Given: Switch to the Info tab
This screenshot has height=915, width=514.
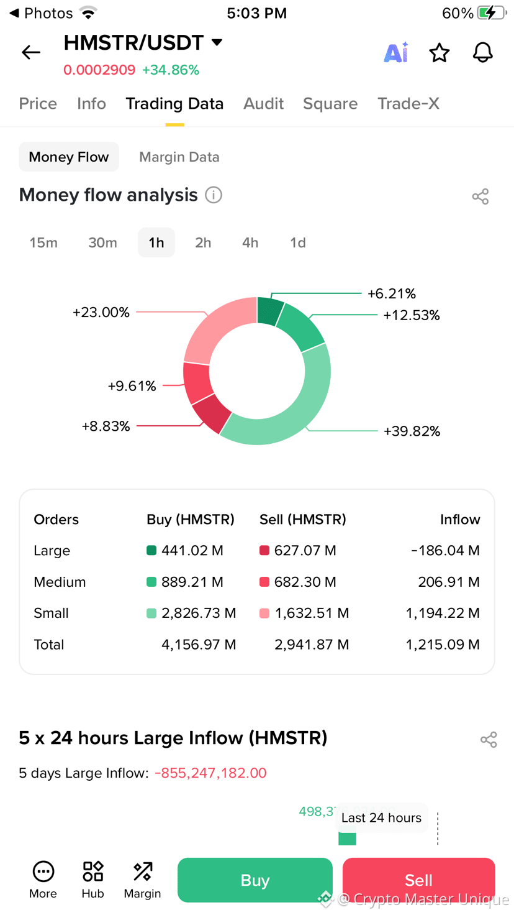Looking at the screenshot, I should point(91,103).
